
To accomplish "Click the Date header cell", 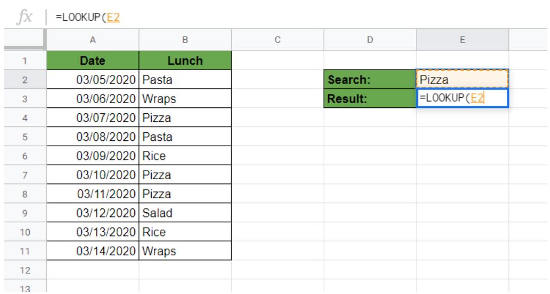I will [x=92, y=62].
